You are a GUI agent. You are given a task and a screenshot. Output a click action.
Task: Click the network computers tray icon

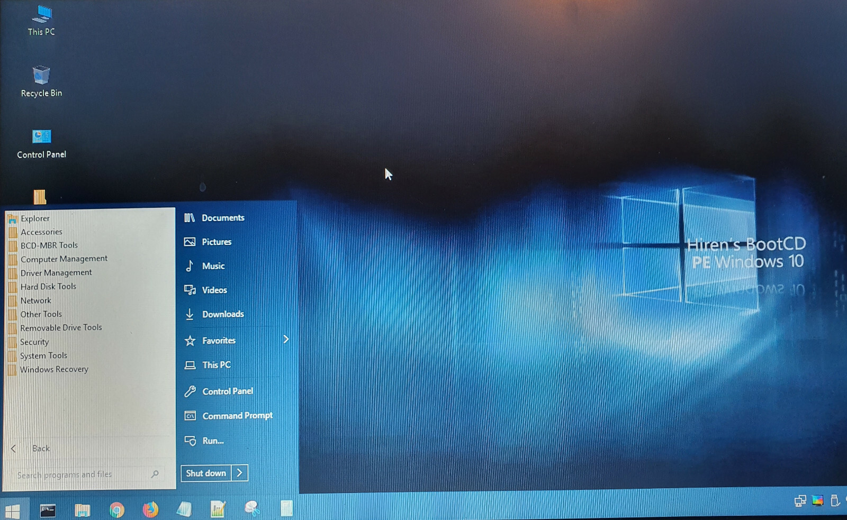pyautogui.click(x=800, y=501)
